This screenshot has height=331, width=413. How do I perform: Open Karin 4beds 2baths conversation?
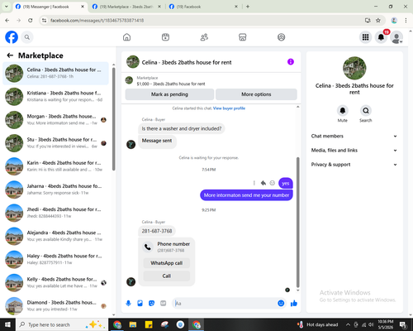[x=55, y=166]
